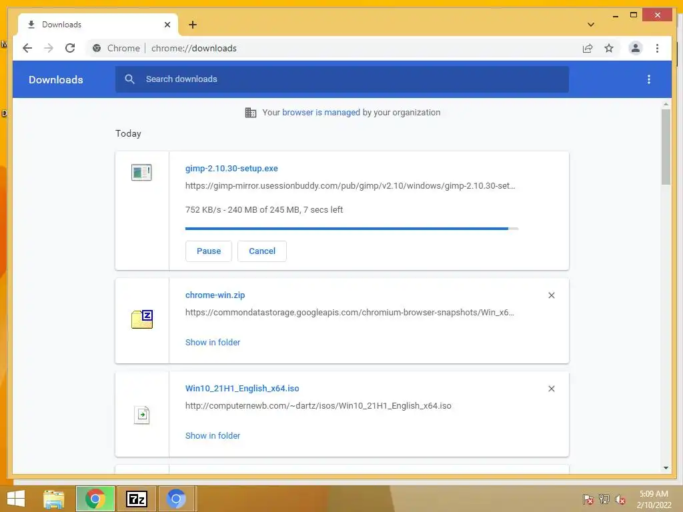This screenshot has height=512, width=683.
Task: Click the gimp download progress bar
Action: click(x=352, y=229)
